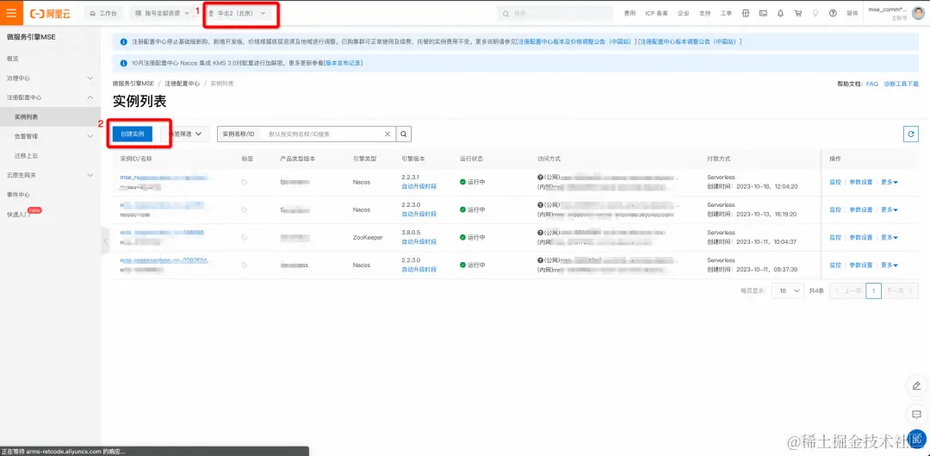Open the ICP 备案 top menu
This screenshot has height=456, width=930.
click(x=656, y=13)
